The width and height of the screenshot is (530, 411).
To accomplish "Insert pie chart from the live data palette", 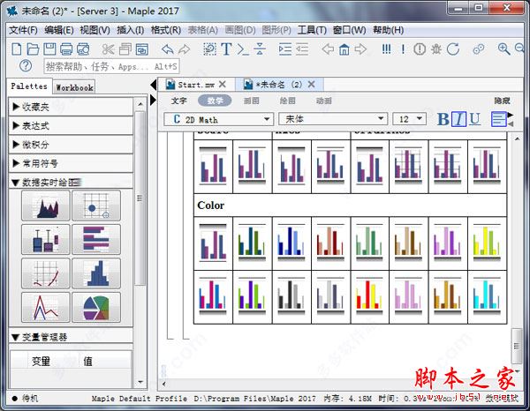I will click(96, 308).
